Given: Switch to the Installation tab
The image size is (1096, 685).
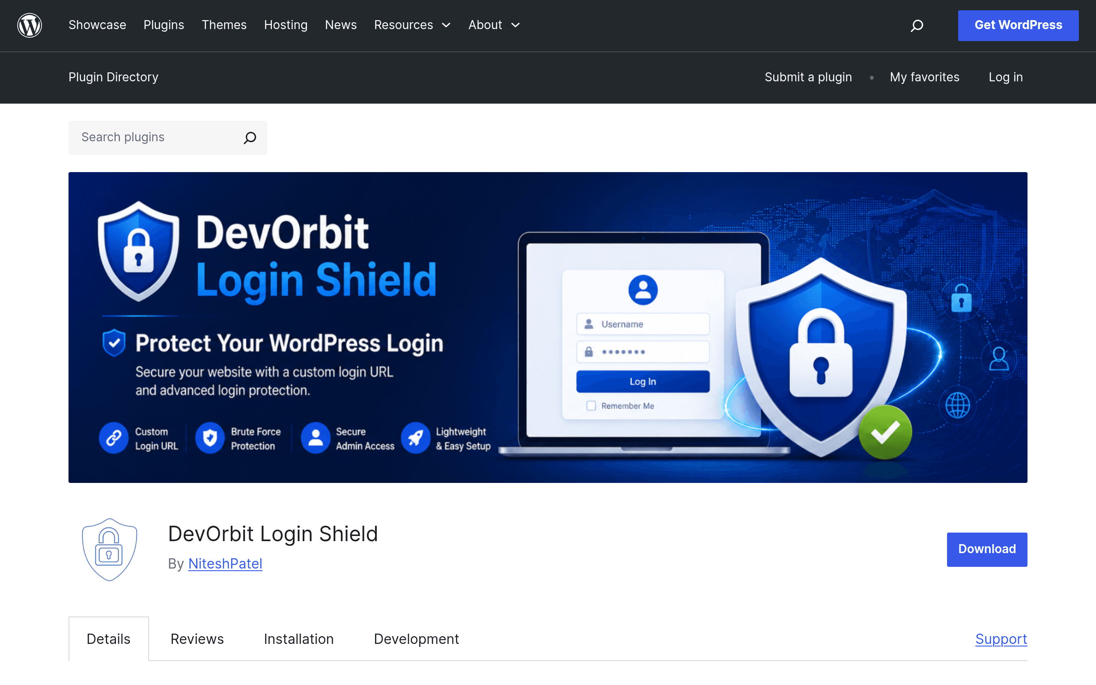Looking at the screenshot, I should click(x=299, y=639).
